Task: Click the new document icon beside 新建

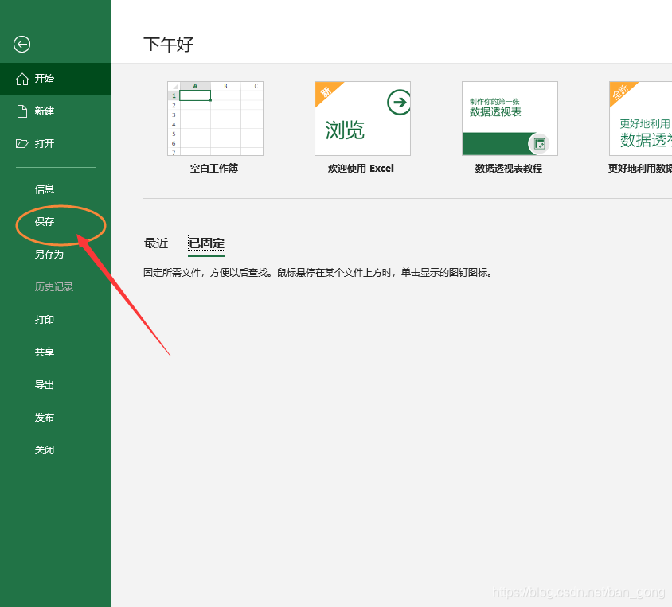Action: (x=21, y=111)
